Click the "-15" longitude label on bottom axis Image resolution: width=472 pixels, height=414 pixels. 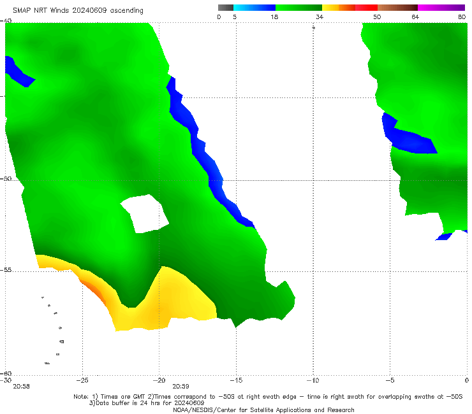[236, 380]
